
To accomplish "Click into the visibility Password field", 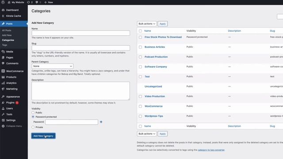I will coord(72,122).
